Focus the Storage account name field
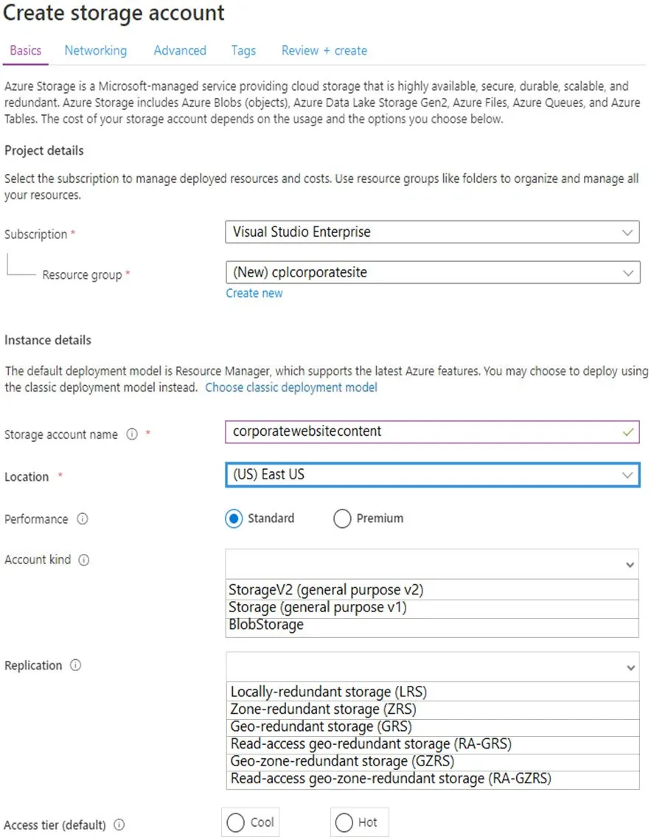Screen dimensions: 654x840 [x=432, y=431]
